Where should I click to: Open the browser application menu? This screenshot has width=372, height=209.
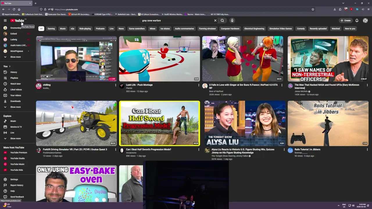[369, 9]
